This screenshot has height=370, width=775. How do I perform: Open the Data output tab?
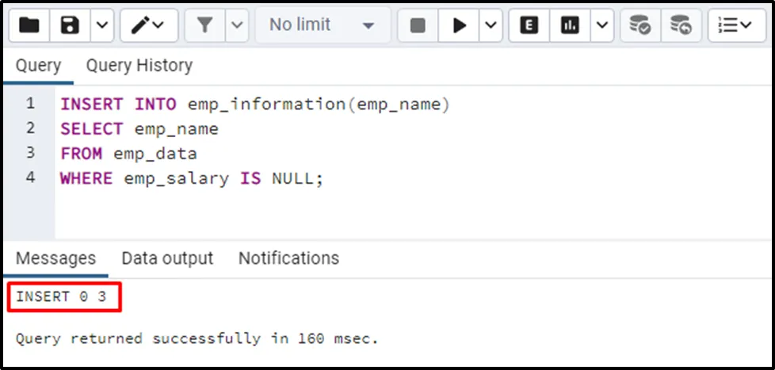(x=167, y=258)
